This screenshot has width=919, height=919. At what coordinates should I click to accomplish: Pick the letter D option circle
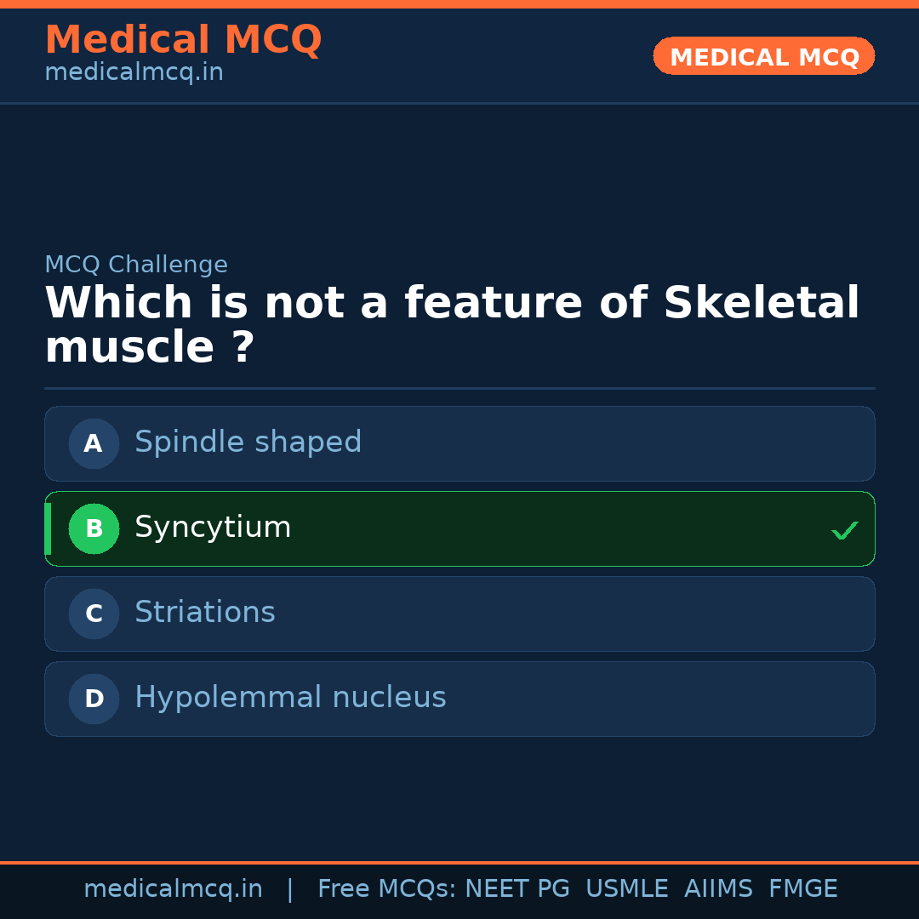94,699
